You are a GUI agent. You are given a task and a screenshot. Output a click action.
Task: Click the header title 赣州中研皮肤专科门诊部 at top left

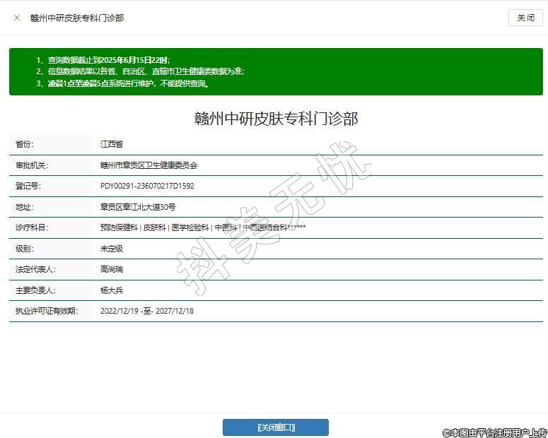(x=77, y=18)
